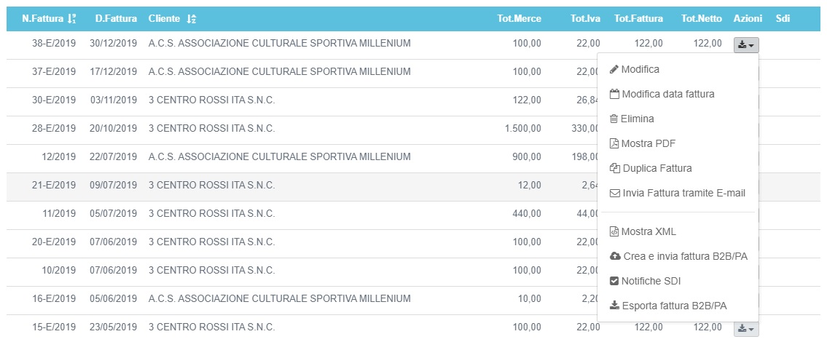Sort by Cliente using its alphabetical sort icon
The height and width of the screenshot is (342, 827).
click(192, 19)
